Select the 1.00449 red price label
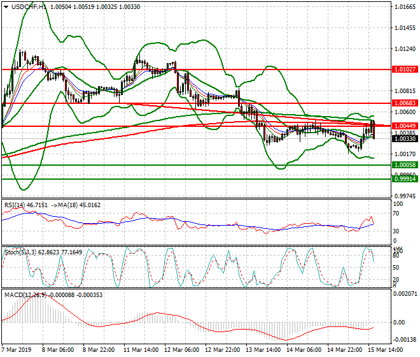 [x=405, y=126]
